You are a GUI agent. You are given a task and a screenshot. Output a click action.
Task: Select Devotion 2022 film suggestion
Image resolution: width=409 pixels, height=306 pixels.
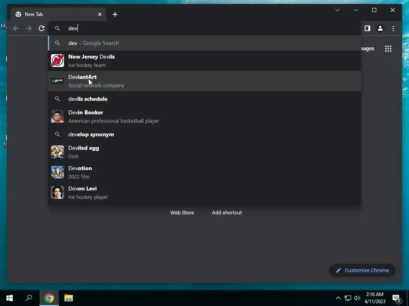tap(204, 172)
